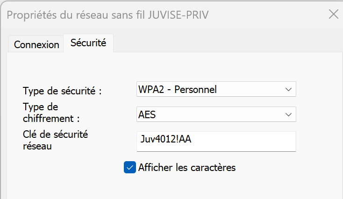Select the AES encryption value text
Viewport: 343px width, 199px height.
tap(146, 114)
